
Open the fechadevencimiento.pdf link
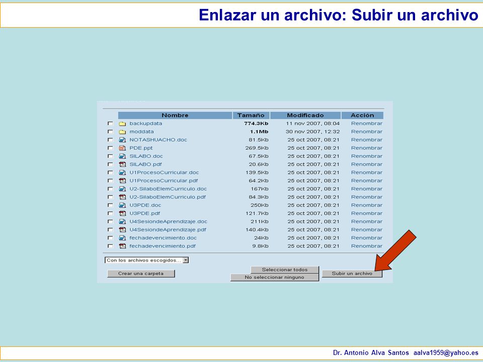(x=163, y=246)
